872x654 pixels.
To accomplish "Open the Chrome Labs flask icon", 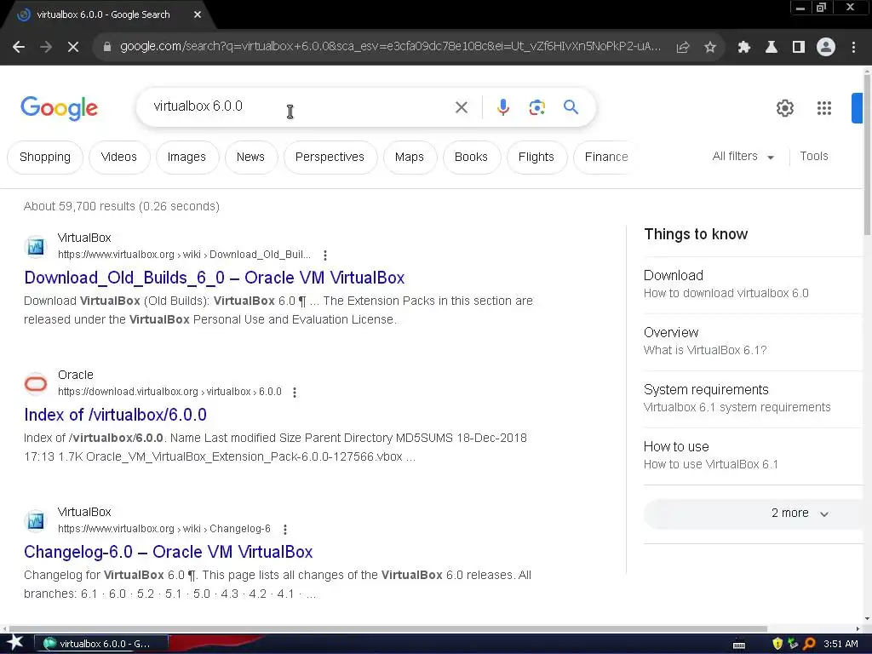I will point(772,48).
